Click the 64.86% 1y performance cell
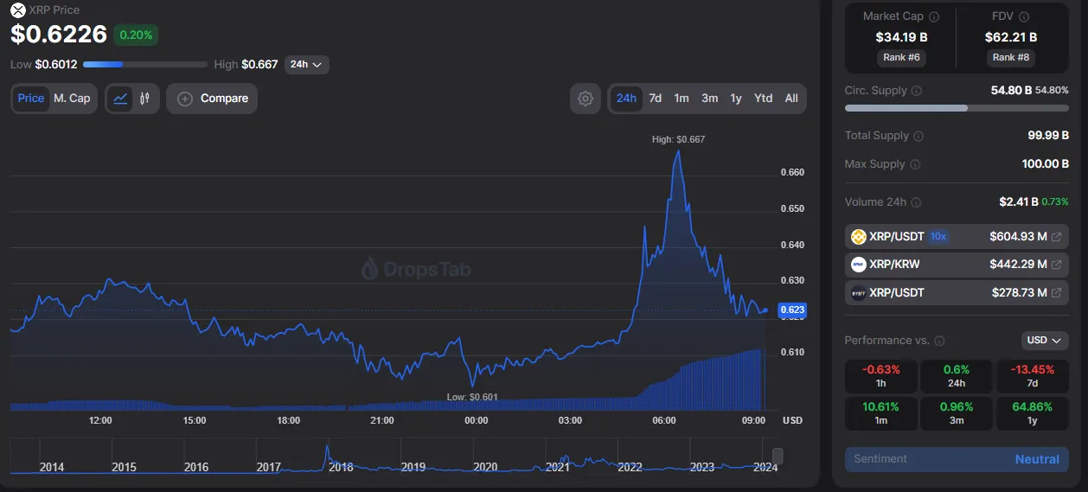This screenshot has width=1088, height=492. point(1033,412)
